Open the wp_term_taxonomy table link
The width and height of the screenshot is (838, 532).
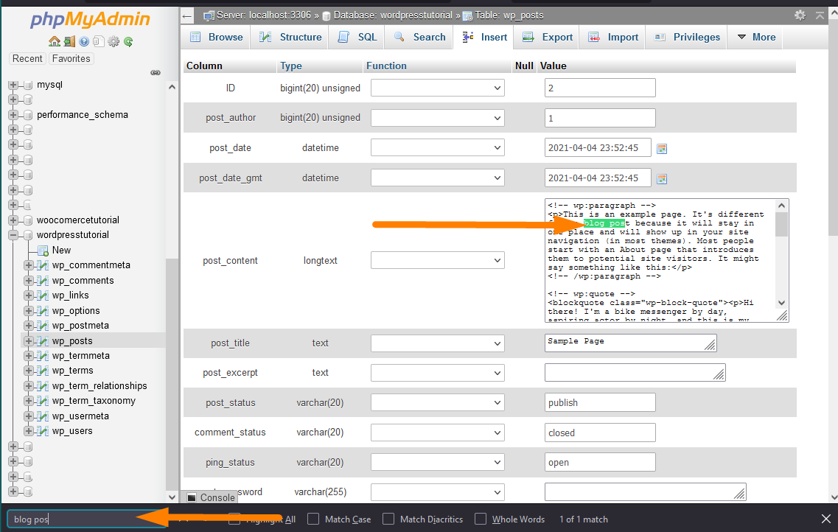tap(94, 401)
